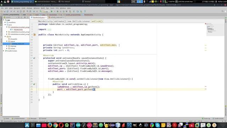The height and width of the screenshot is (128, 227).
Task: Expand the folded import statement
Action: click(49, 30)
